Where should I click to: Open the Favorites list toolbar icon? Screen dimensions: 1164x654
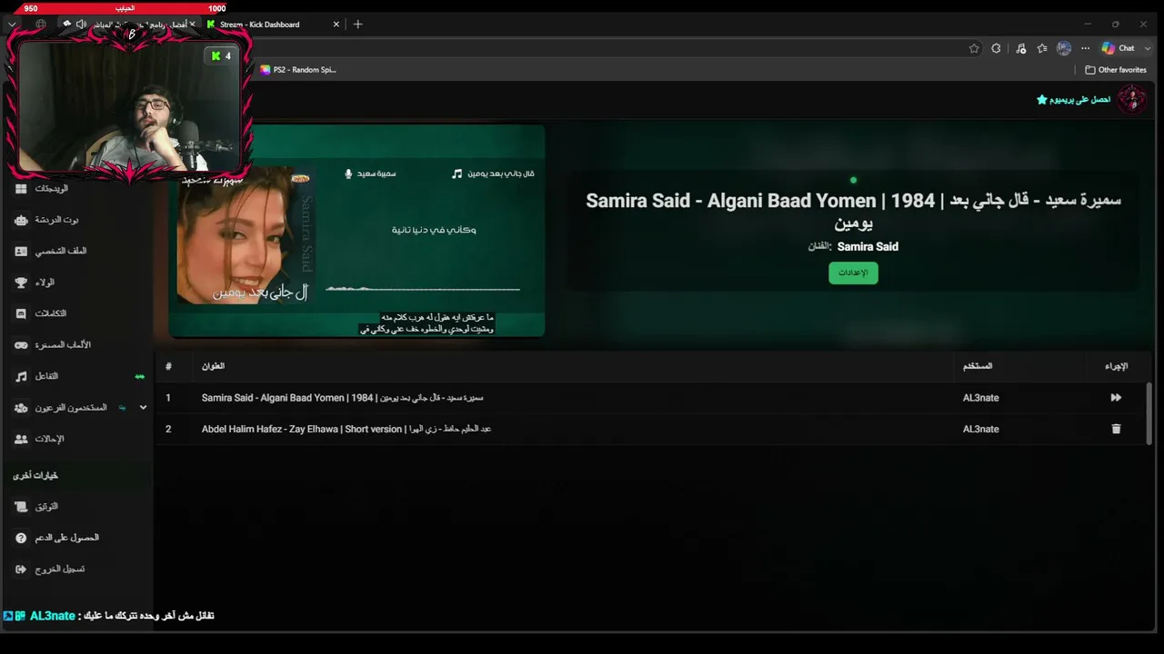[x=1042, y=48]
